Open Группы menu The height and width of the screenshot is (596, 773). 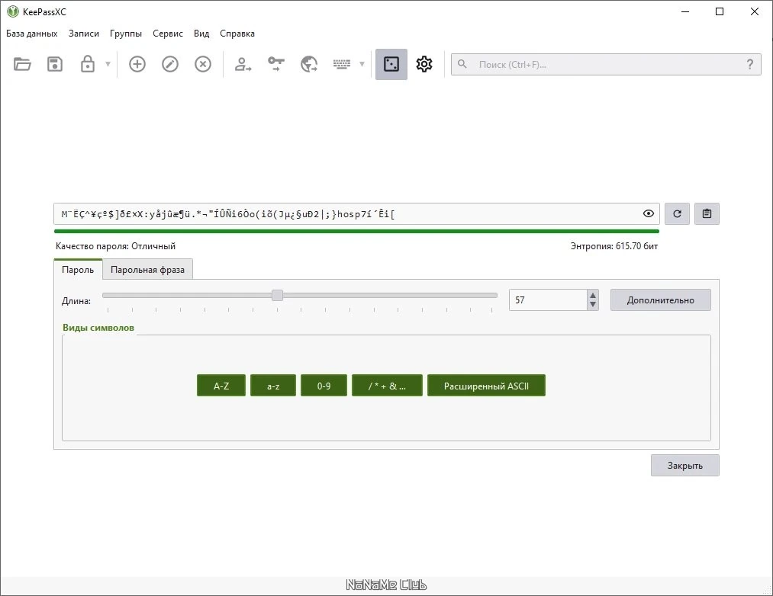[x=126, y=34]
